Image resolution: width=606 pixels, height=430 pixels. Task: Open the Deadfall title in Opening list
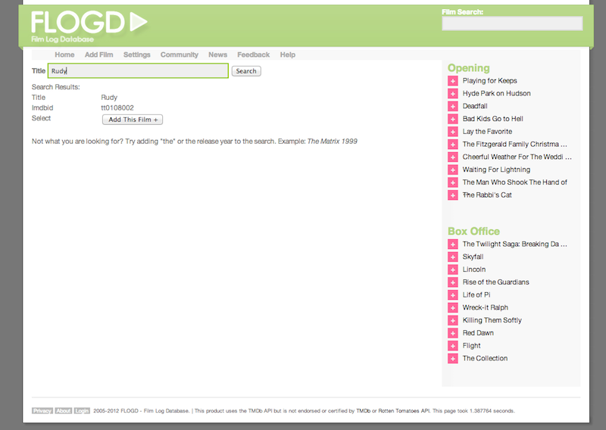click(475, 106)
